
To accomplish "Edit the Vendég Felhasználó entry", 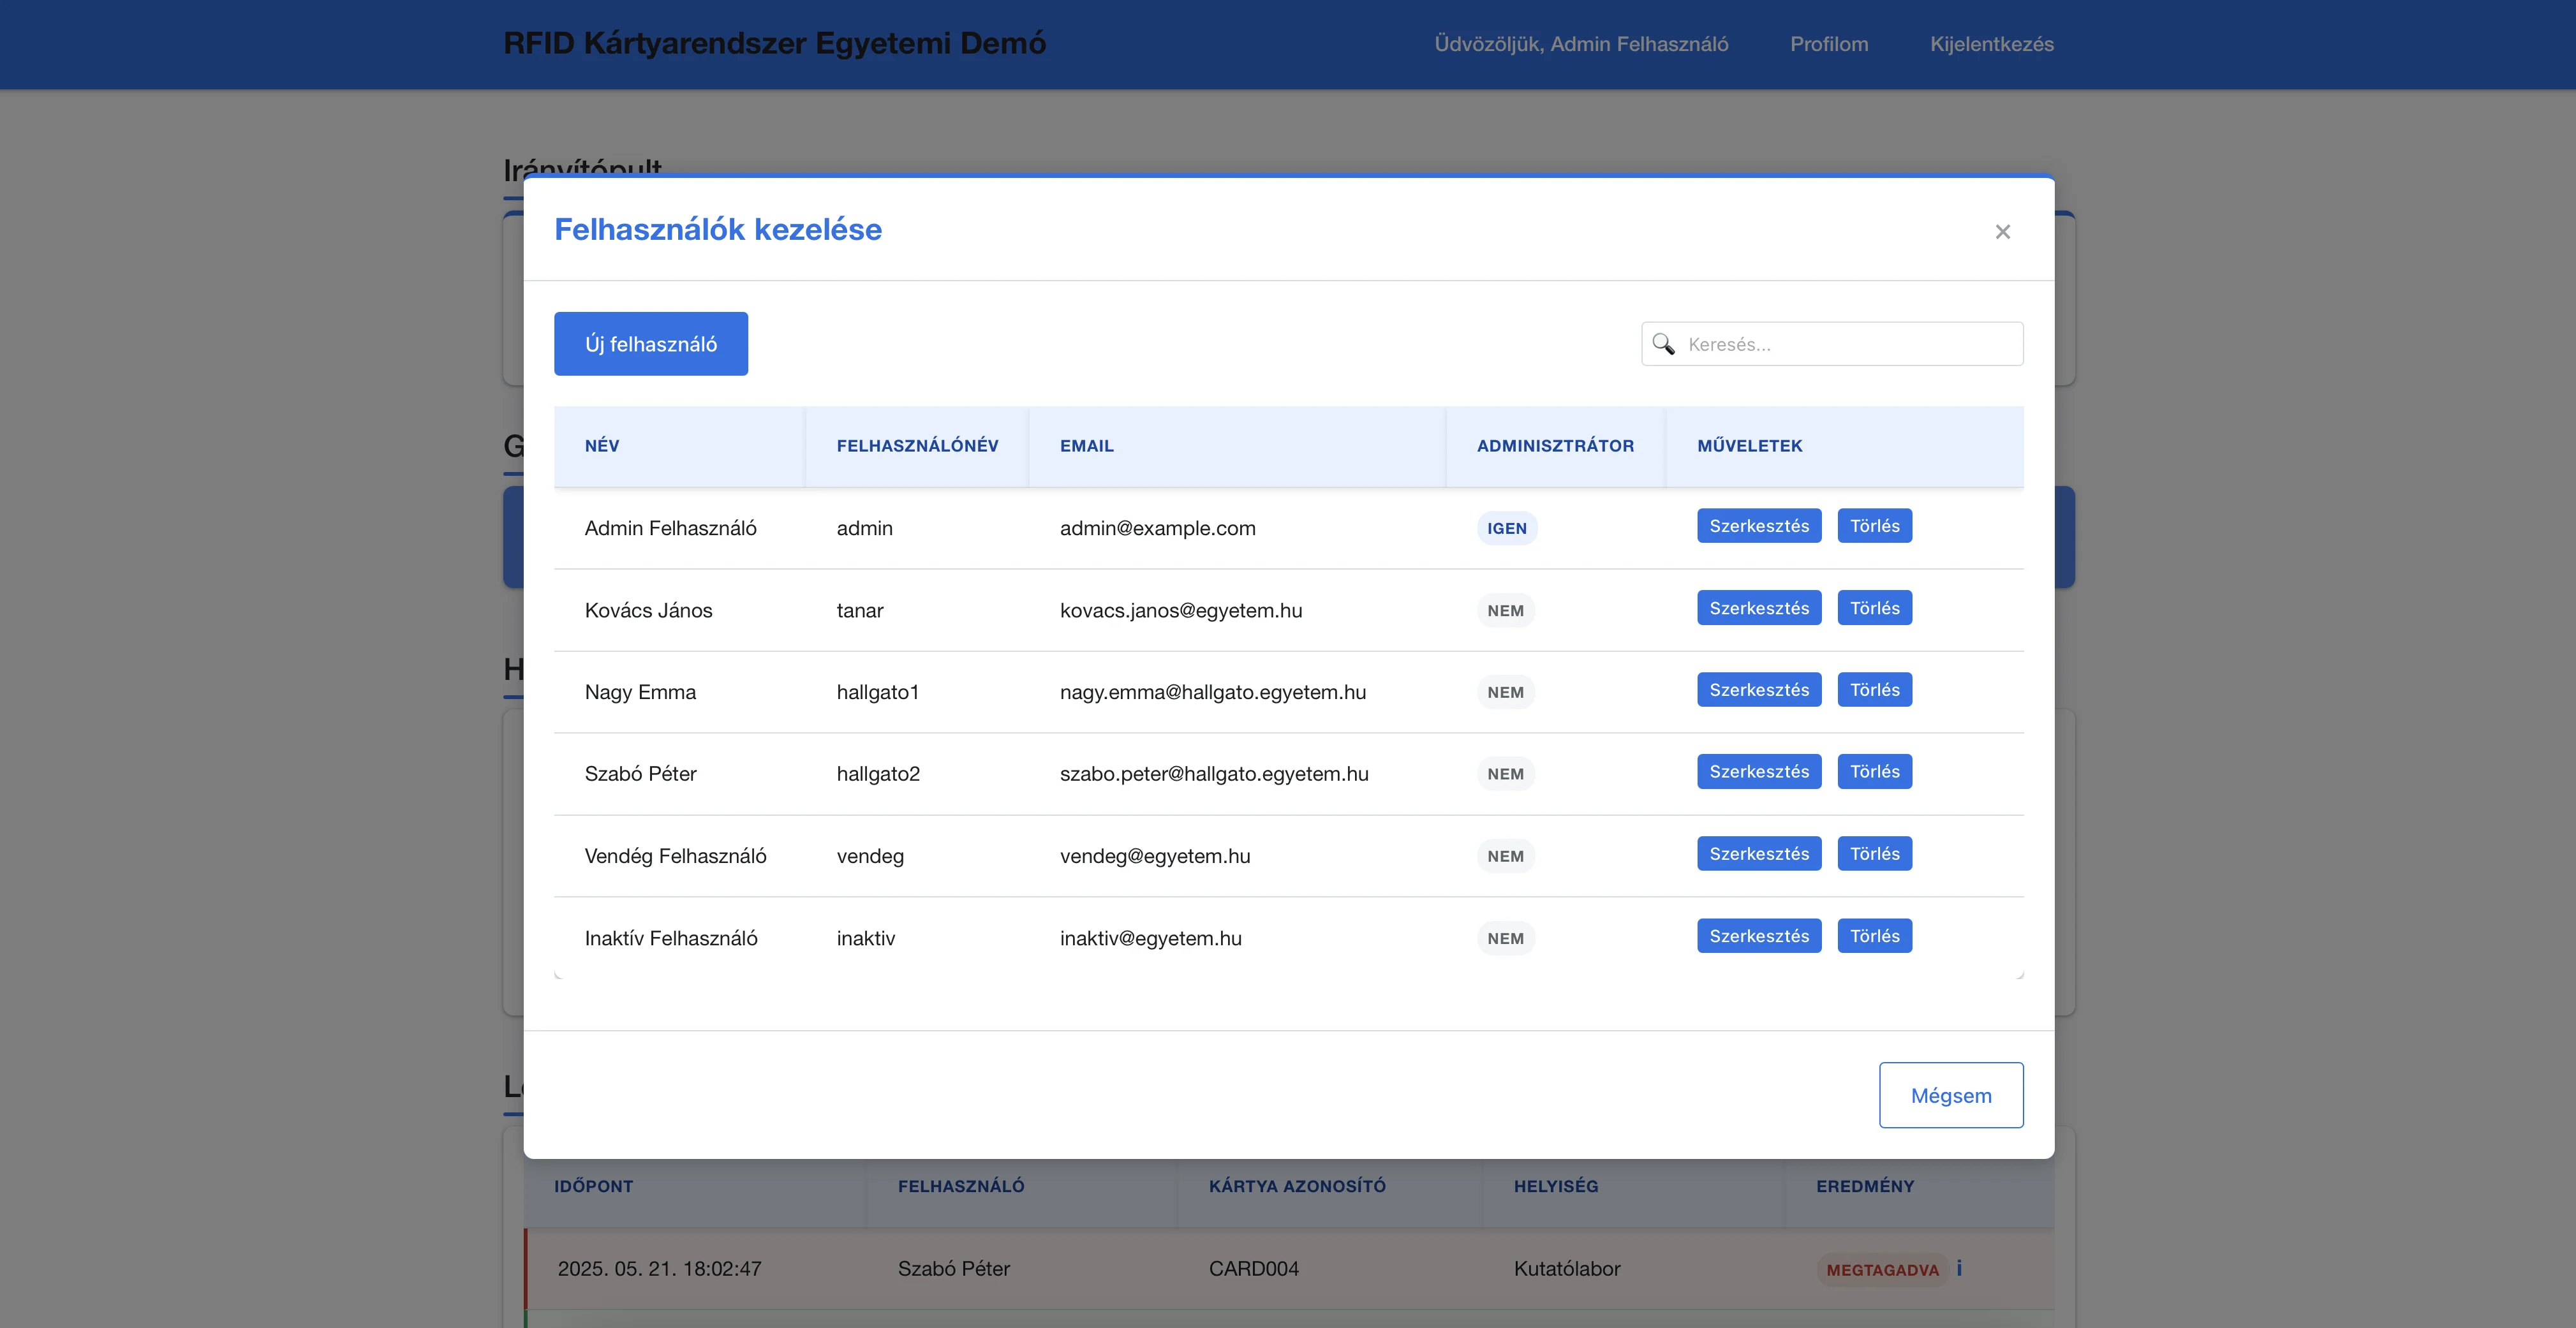I will click(x=1759, y=854).
